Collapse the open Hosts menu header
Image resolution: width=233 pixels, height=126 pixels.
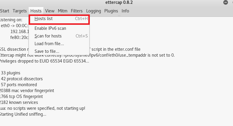[36, 11]
